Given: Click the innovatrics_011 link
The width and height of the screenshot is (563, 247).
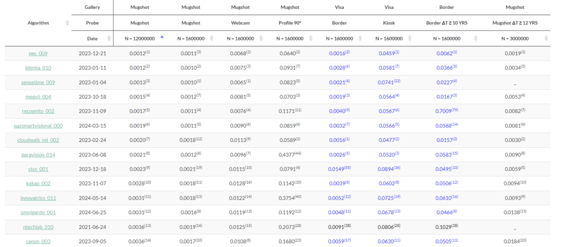Looking at the screenshot, I should 38,198.
